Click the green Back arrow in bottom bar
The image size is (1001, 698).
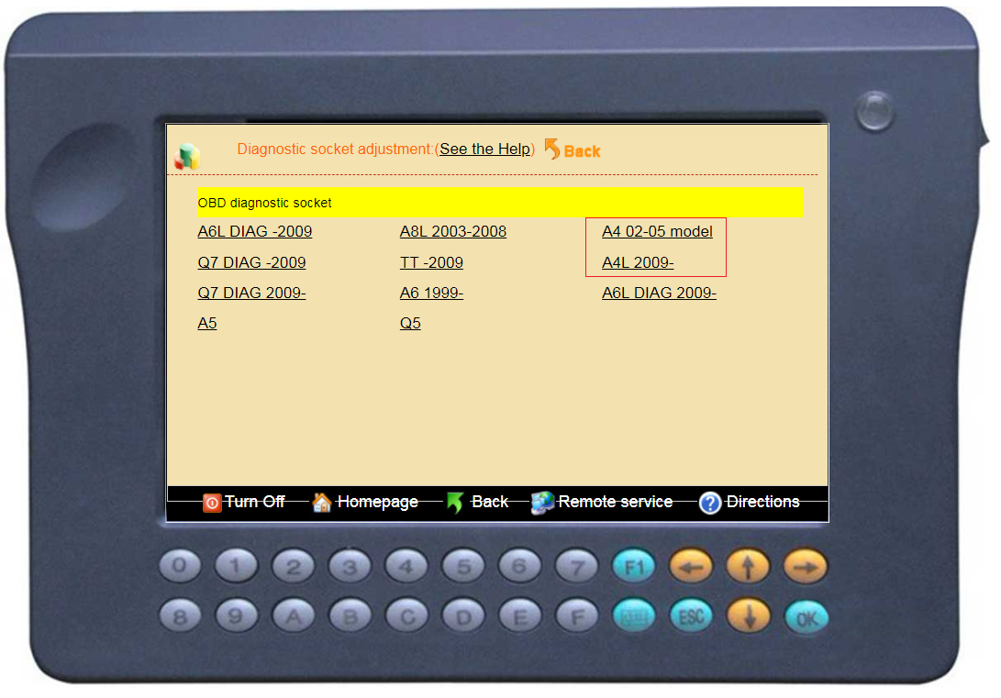coord(455,503)
